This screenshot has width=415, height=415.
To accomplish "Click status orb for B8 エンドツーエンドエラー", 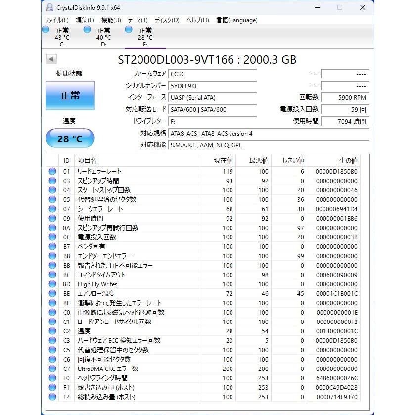I will pos(52,256).
